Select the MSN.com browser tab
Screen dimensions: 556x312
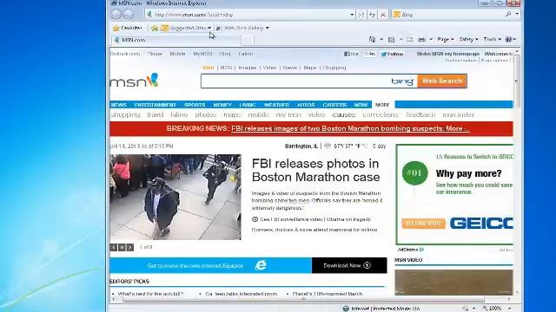click(176, 40)
